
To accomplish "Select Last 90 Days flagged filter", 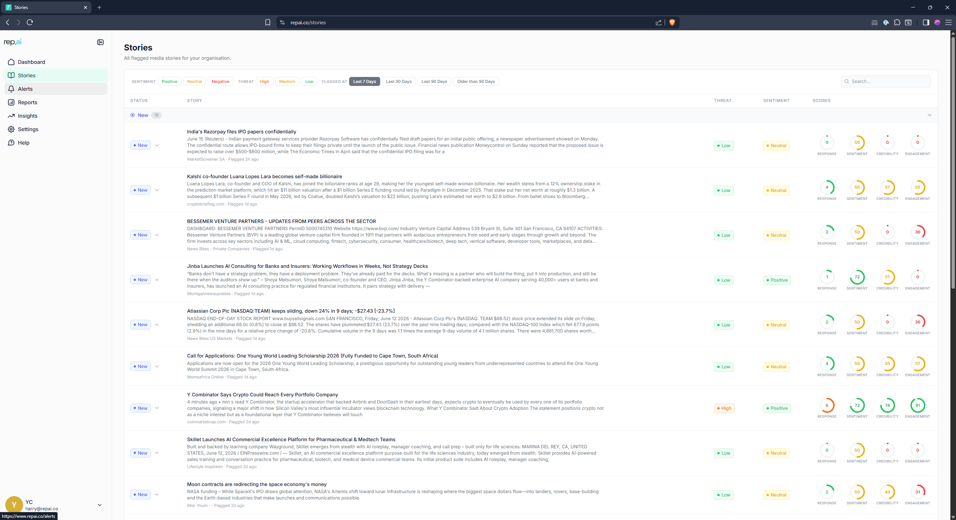I will 434,81.
